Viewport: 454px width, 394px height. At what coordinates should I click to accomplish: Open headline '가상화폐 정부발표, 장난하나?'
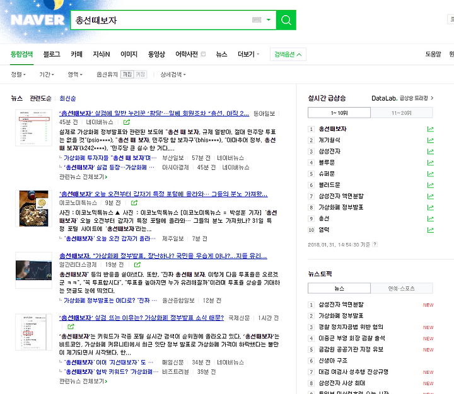tap(163, 256)
